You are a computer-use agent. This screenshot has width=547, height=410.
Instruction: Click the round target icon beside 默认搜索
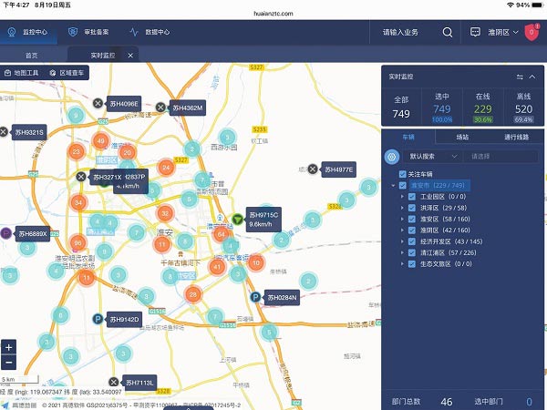(392, 156)
